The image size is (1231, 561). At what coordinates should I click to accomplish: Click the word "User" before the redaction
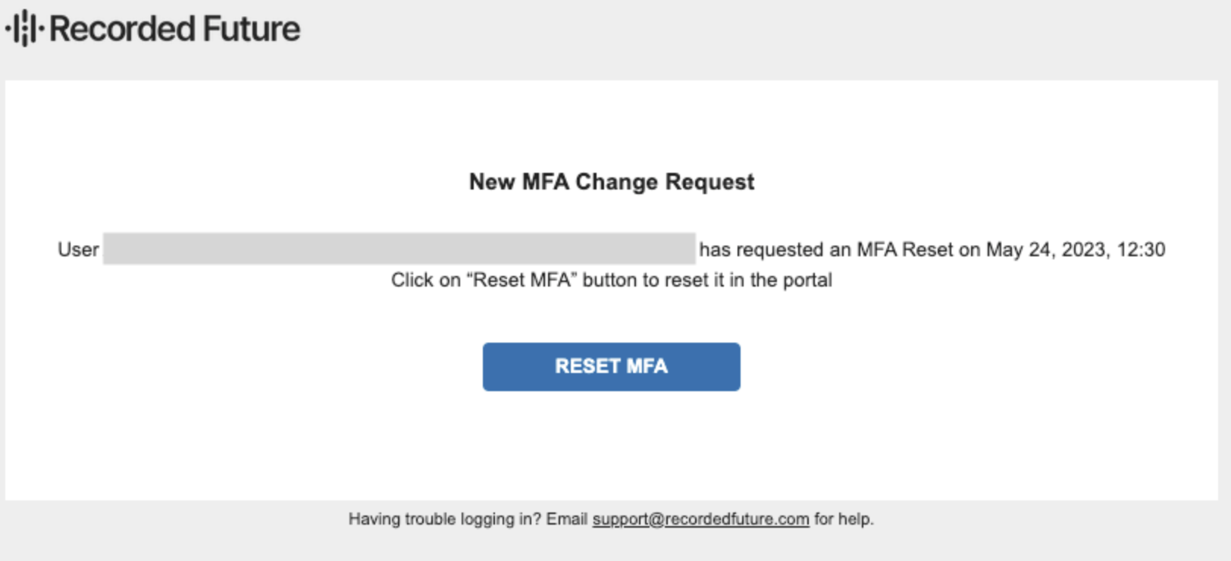click(78, 249)
